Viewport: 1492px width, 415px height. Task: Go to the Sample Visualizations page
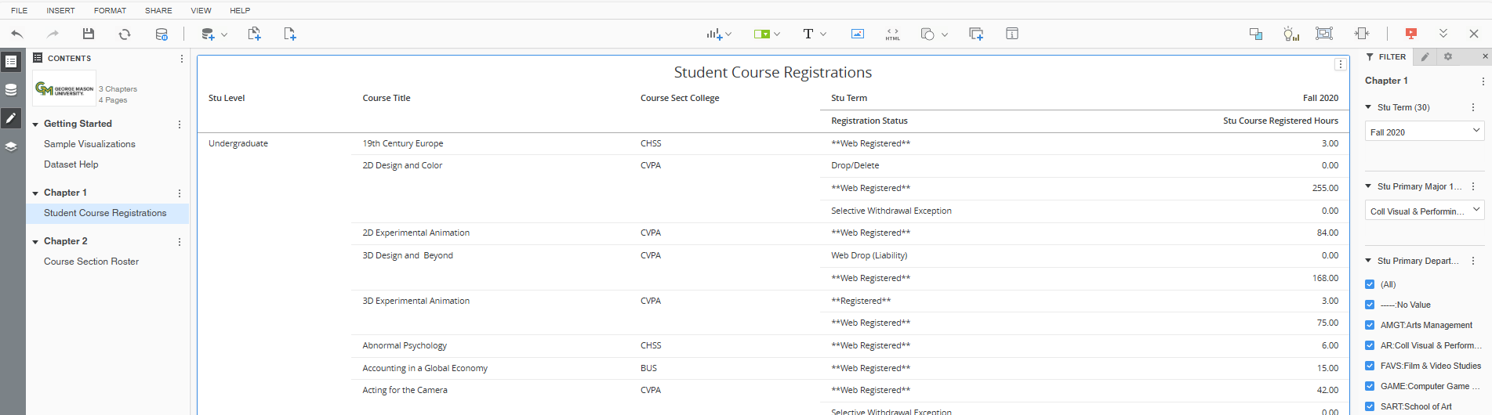coord(89,144)
